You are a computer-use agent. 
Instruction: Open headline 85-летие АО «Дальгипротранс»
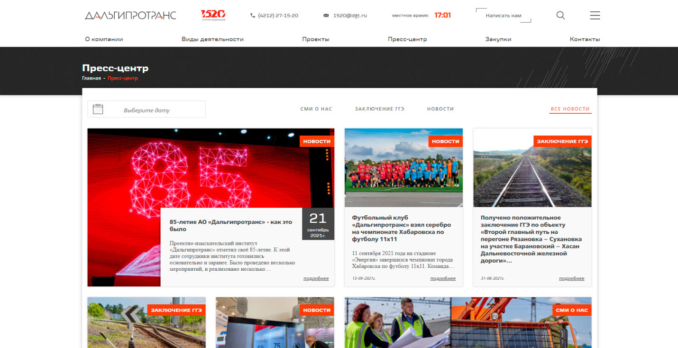(231, 226)
